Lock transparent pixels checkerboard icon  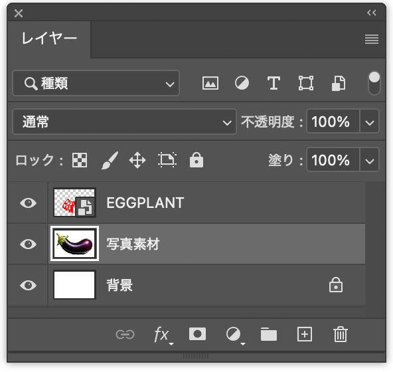[80, 160]
